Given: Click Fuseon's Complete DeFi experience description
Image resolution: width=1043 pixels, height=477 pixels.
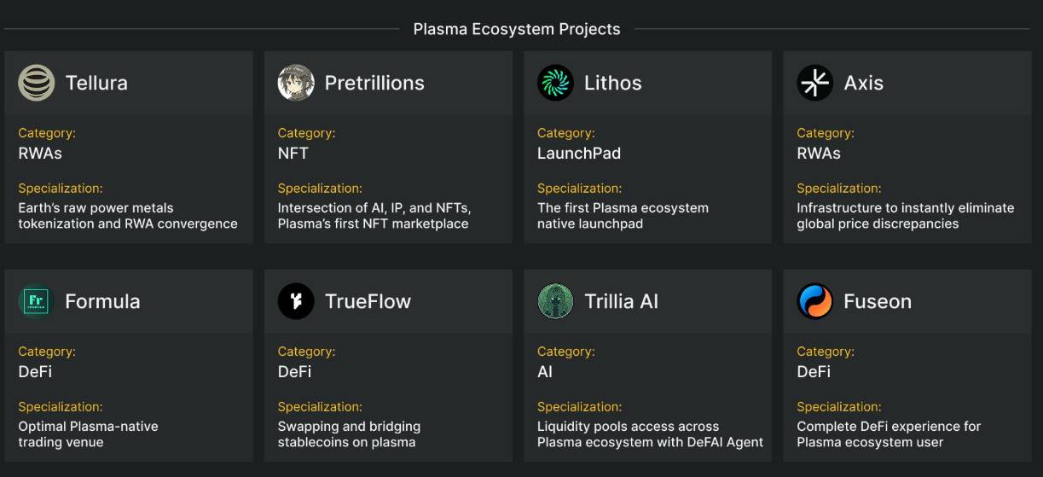Looking at the screenshot, I should pos(889,434).
